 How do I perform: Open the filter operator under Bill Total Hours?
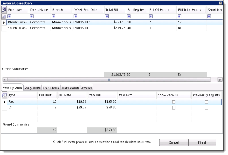180,16
